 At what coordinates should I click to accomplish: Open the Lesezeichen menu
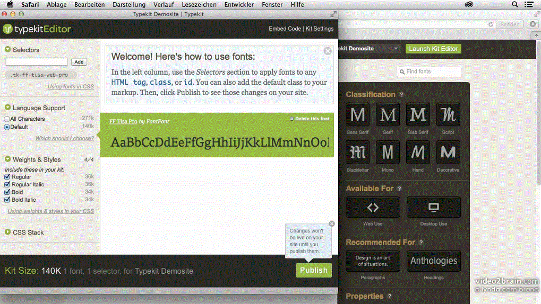click(199, 4)
